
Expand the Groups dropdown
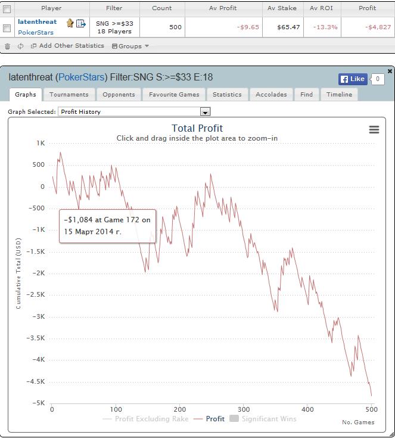point(130,46)
